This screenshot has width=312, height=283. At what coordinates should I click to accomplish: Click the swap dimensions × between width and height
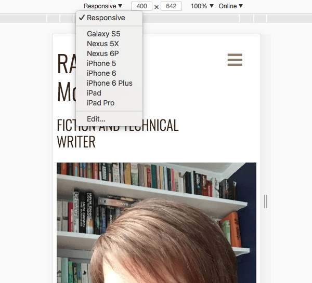[x=157, y=7]
